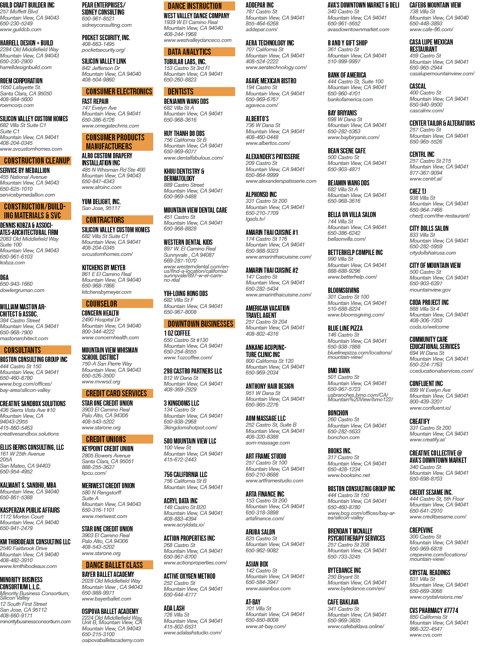Image resolution: width=481 pixels, height=646 pixels.
Task: Click Bank of America listing name
Action: (x=347, y=75)
